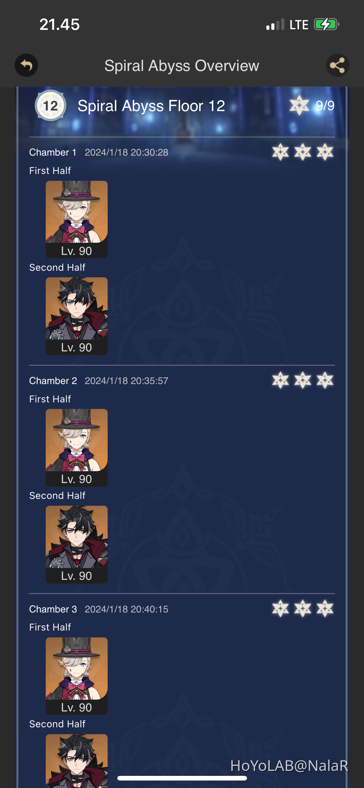Tap battery charging icon in status bar
This screenshot has width=364, height=788.
click(x=326, y=24)
